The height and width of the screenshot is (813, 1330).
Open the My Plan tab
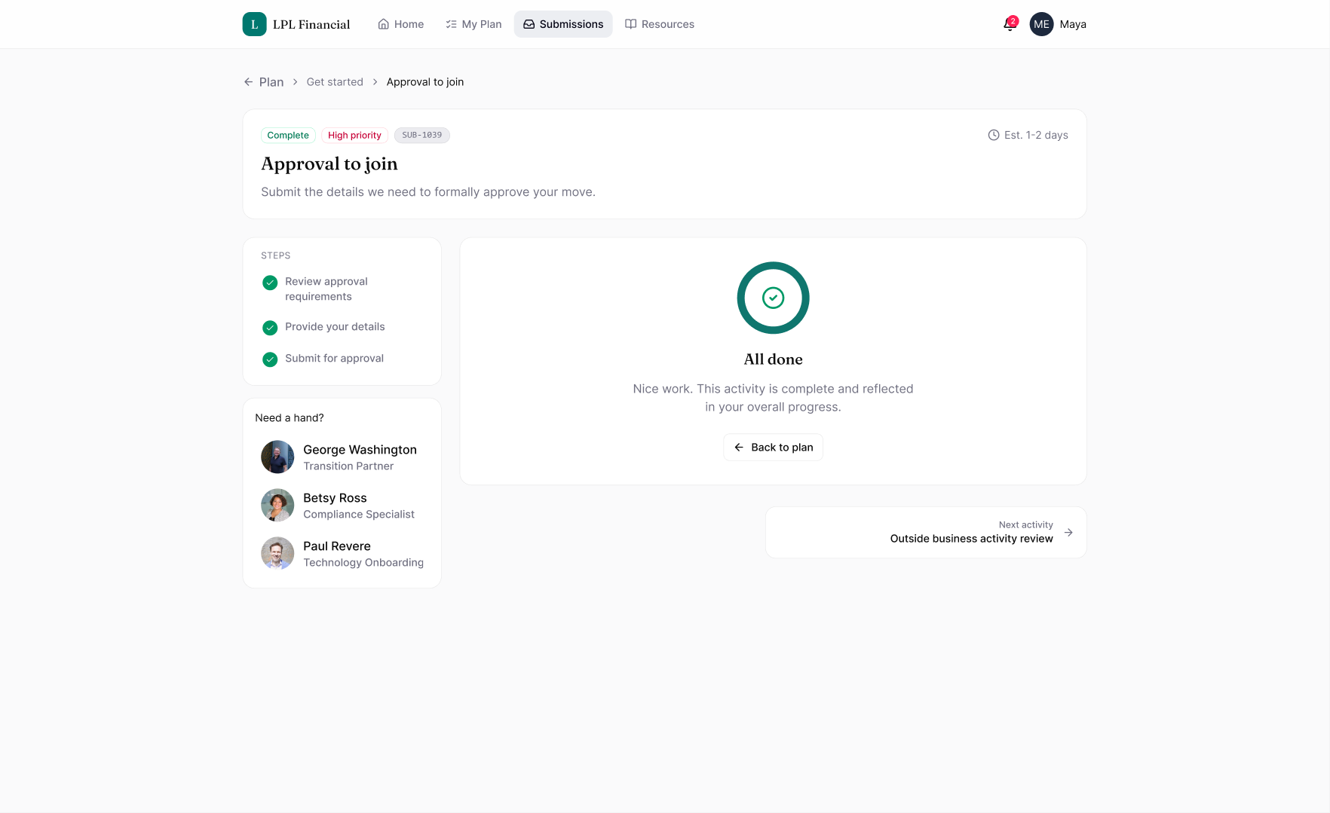(473, 24)
